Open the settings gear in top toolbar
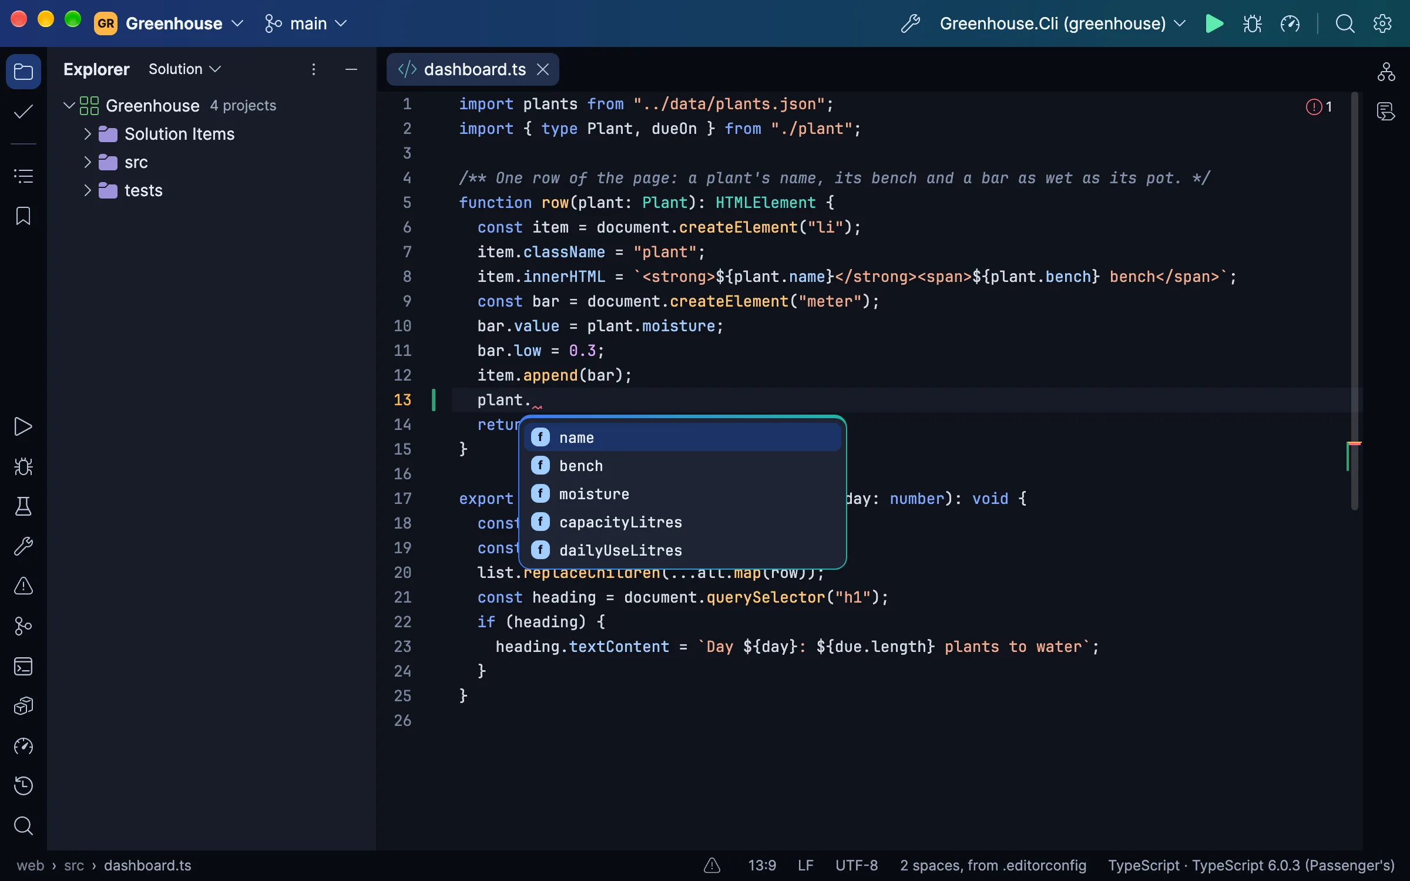The image size is (1410, 881). (1382, 23)
